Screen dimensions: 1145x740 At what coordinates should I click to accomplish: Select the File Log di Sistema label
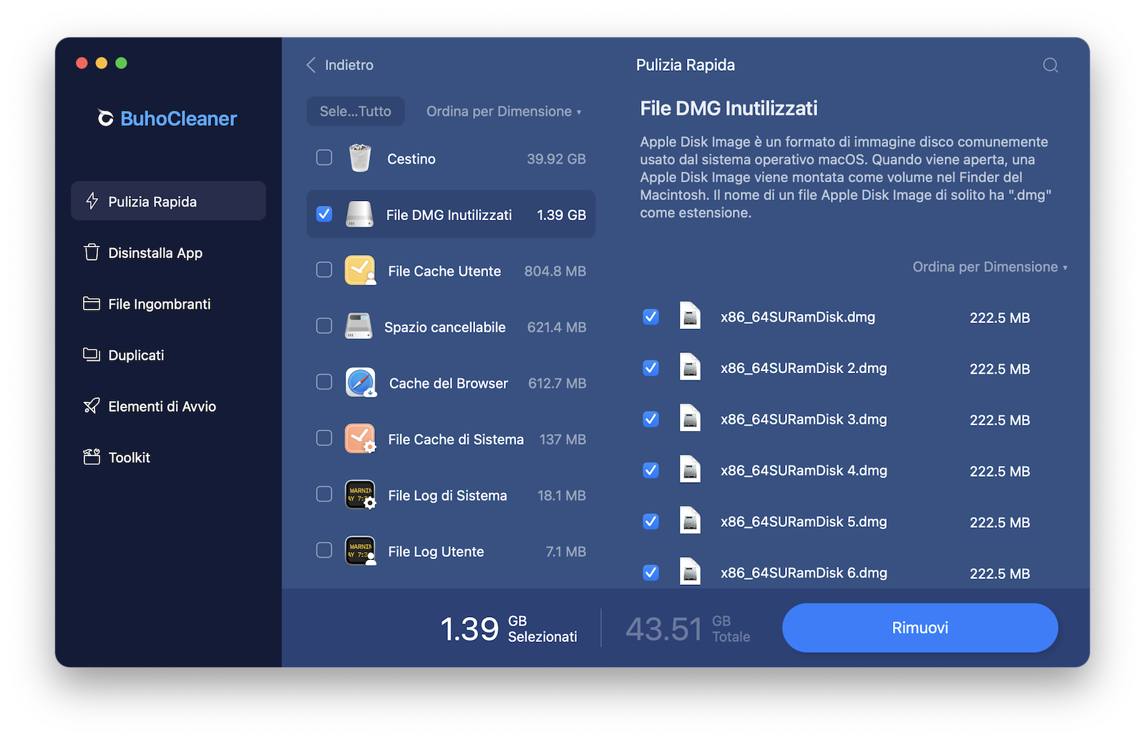tap(447, 495)
